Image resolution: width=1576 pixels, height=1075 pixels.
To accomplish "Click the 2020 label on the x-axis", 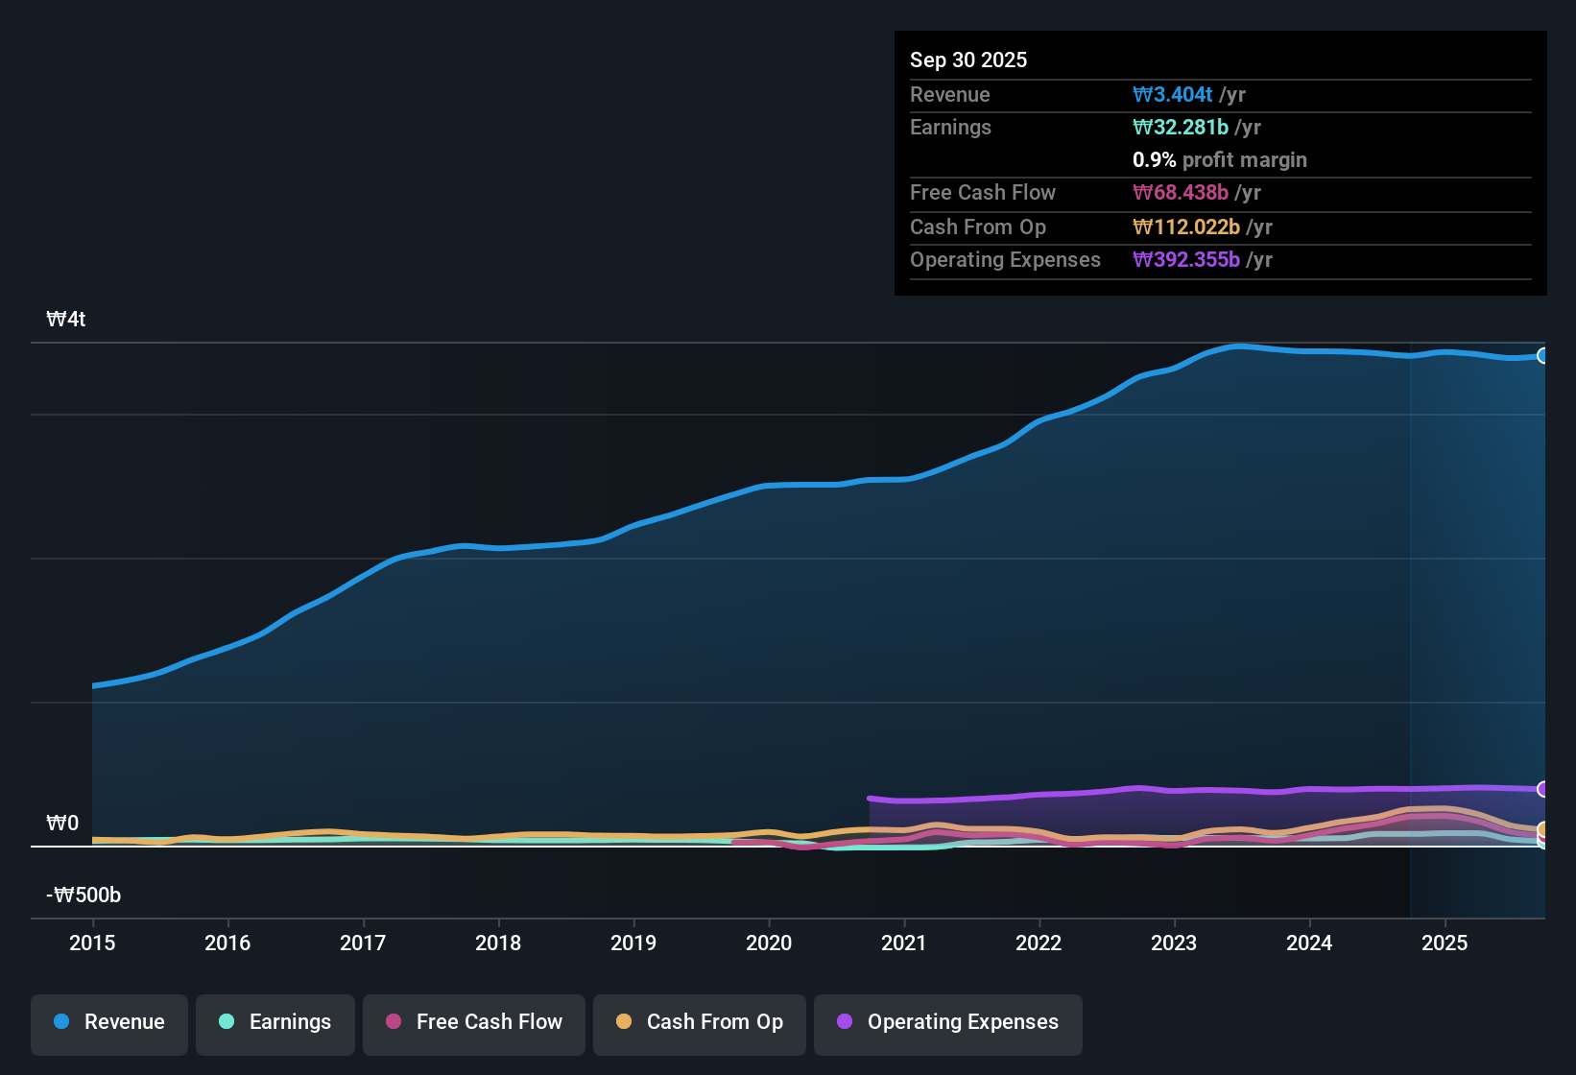I will (769, 944).
